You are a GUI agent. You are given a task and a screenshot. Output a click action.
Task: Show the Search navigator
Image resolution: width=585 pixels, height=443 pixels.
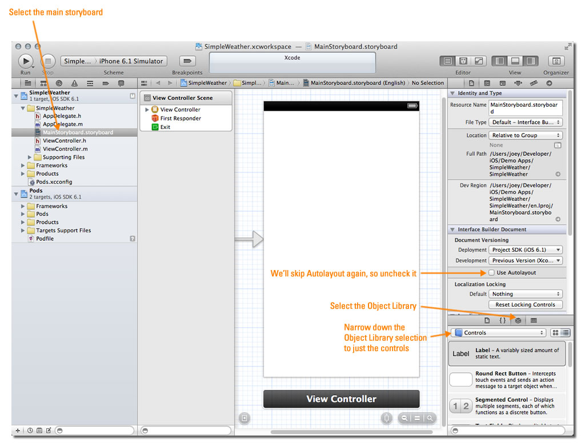coord(59,83)
